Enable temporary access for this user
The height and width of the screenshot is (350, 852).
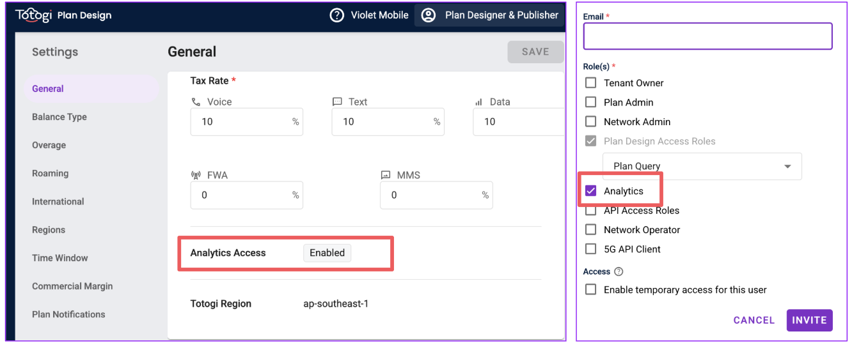pyautogui.click(x=591, y=290)
